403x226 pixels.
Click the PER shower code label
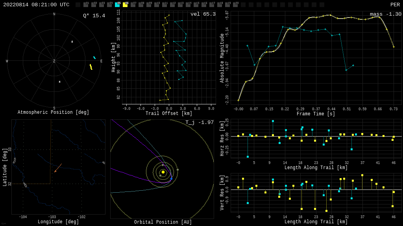395,5
